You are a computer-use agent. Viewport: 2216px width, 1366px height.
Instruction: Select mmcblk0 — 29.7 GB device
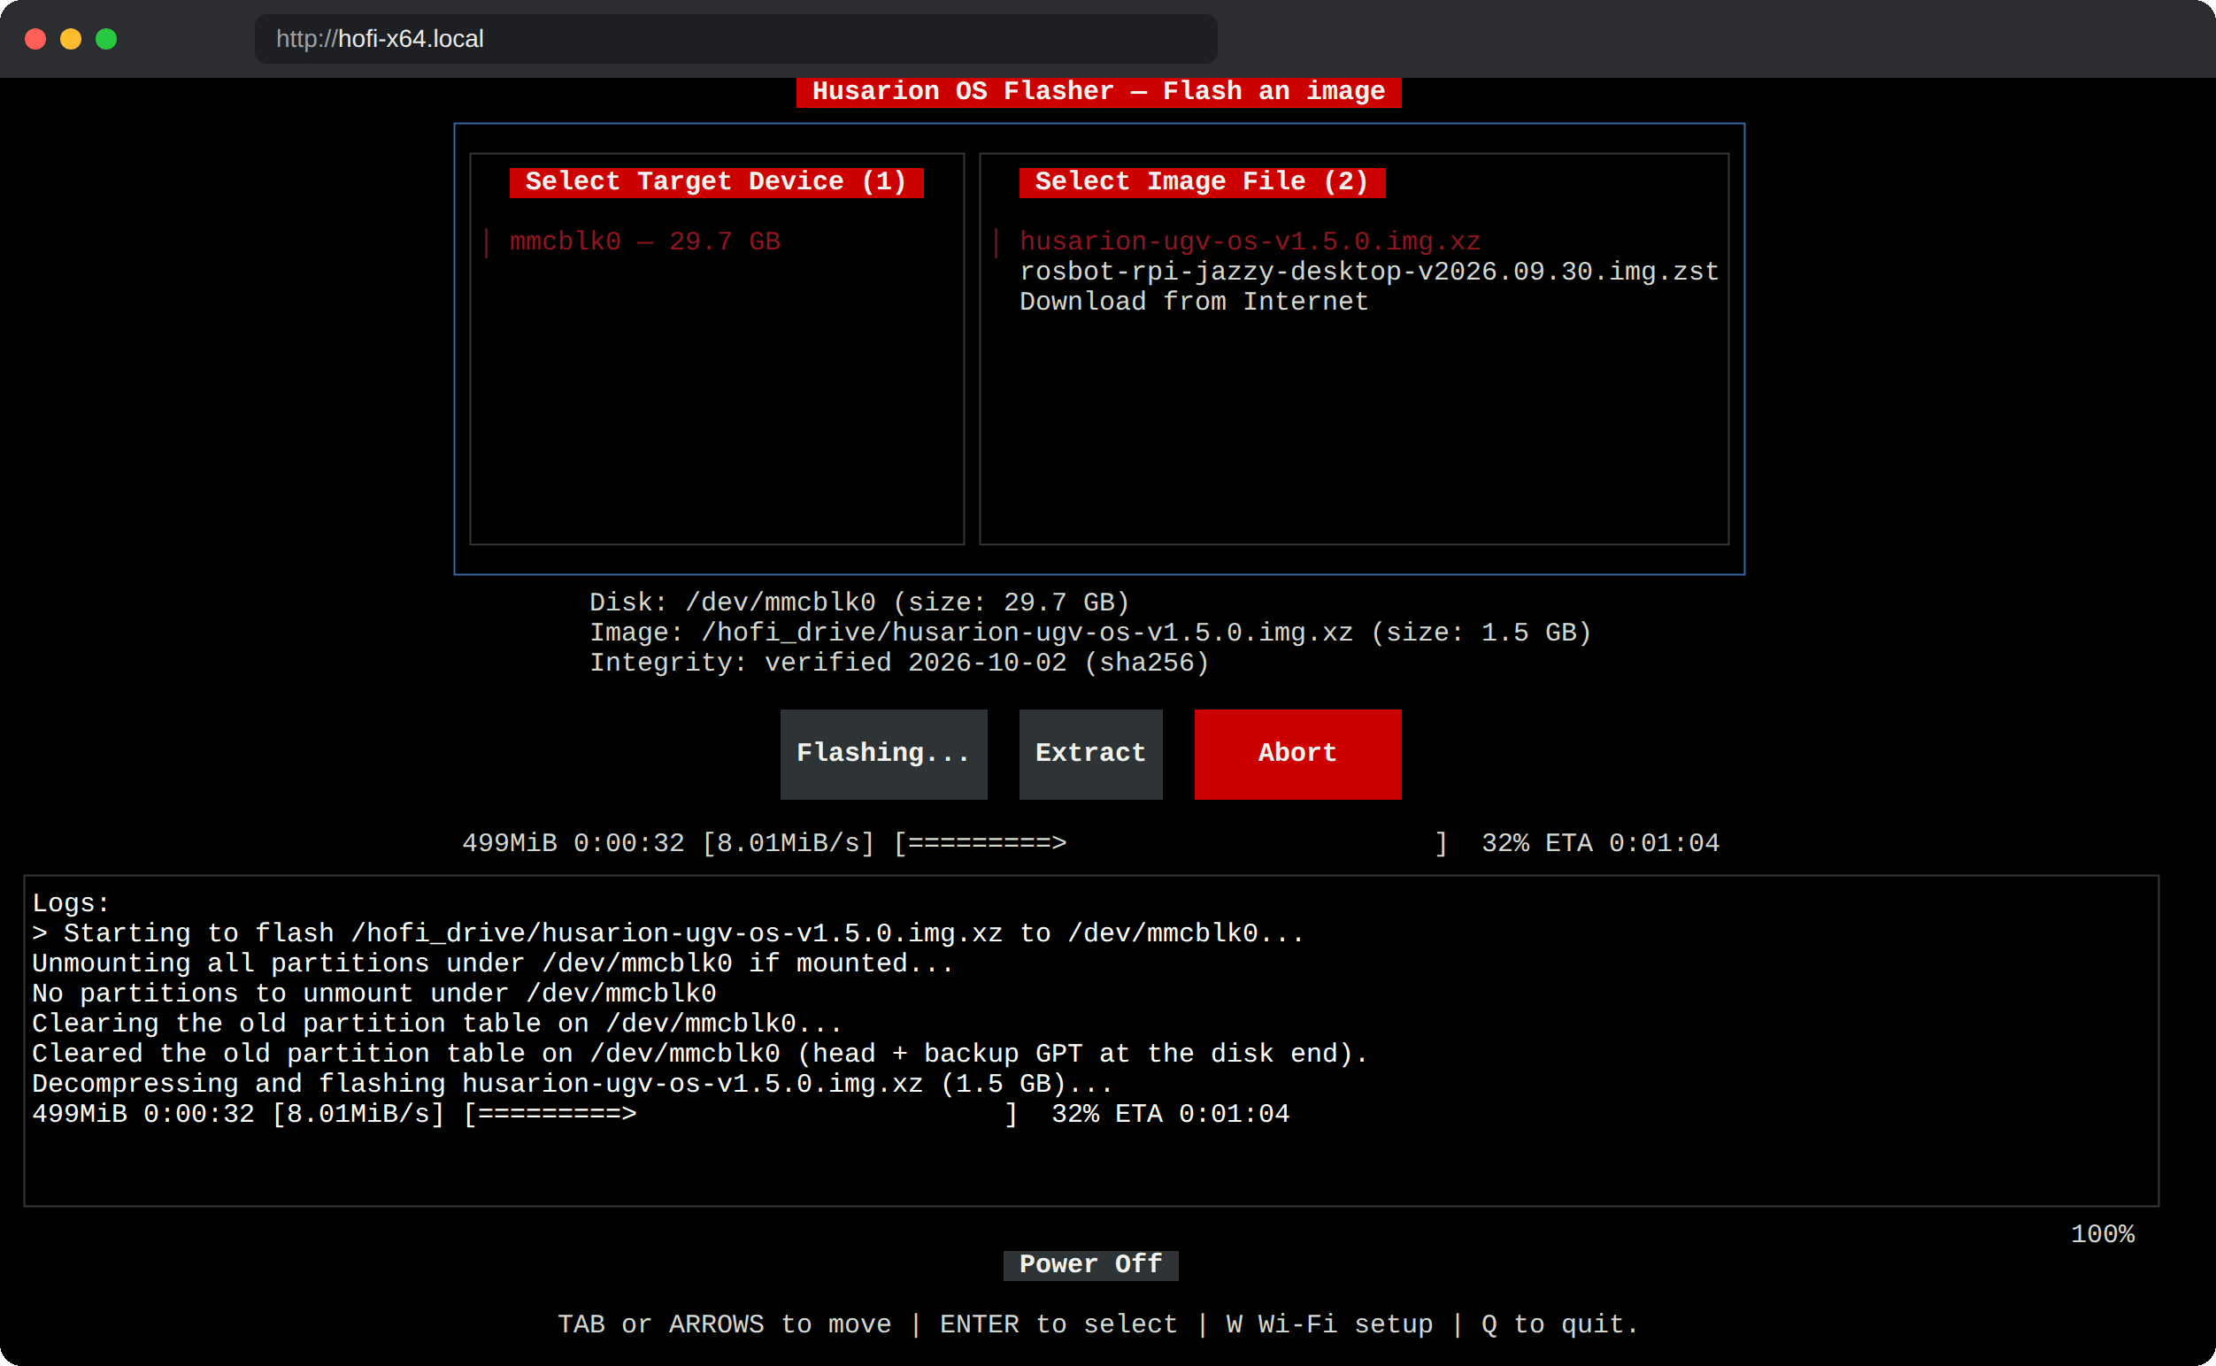(x=644, y=242)
